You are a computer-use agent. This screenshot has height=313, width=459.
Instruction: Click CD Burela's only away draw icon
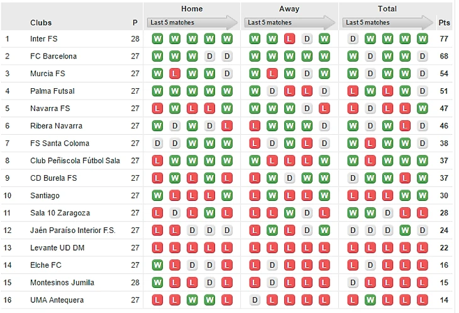pos(289,178)
